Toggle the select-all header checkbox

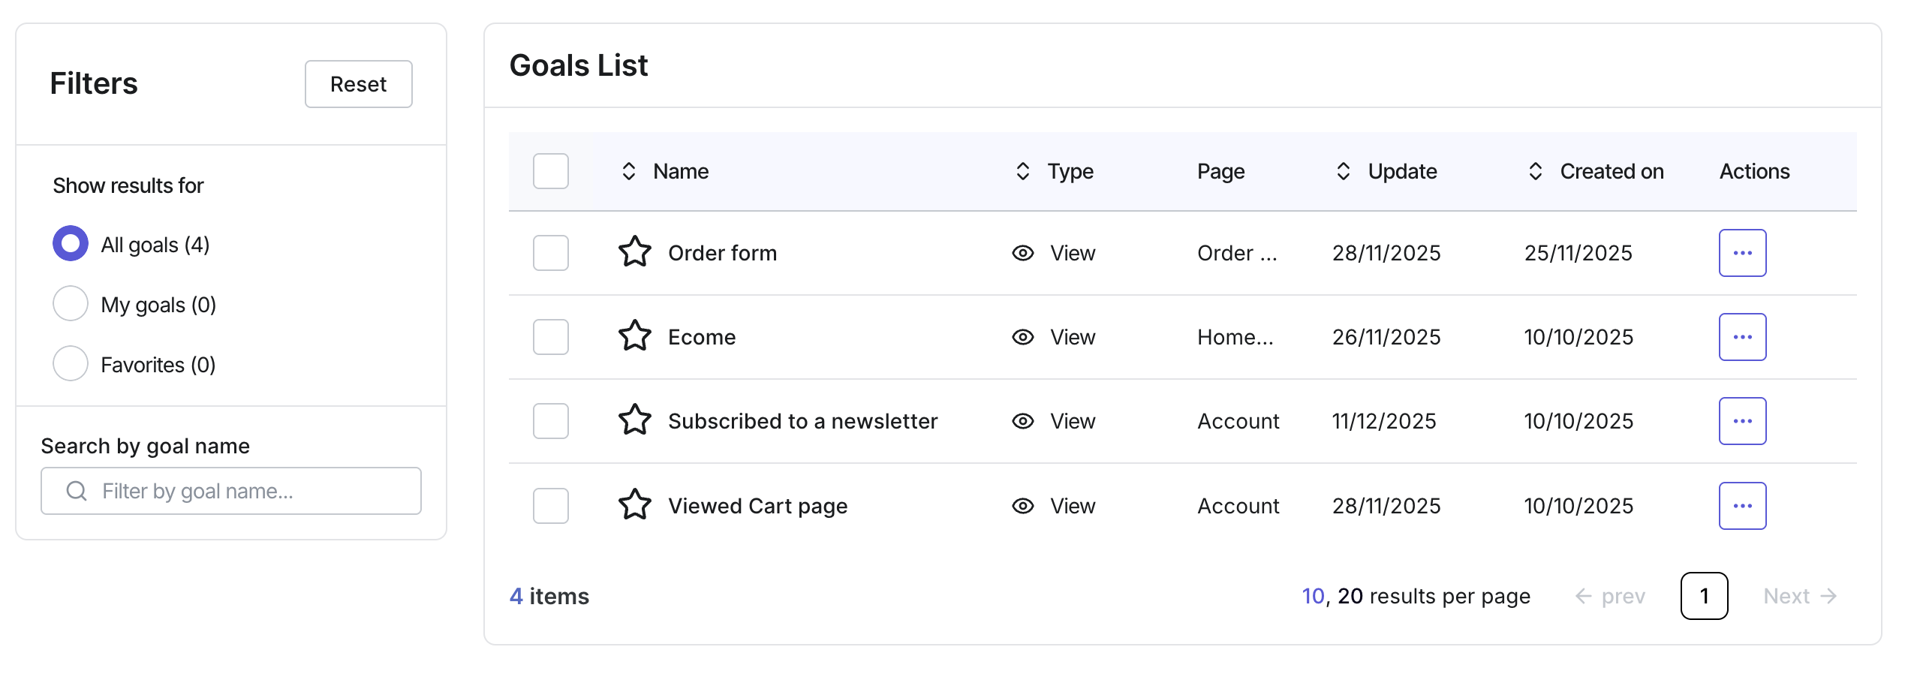coord(550,171)
